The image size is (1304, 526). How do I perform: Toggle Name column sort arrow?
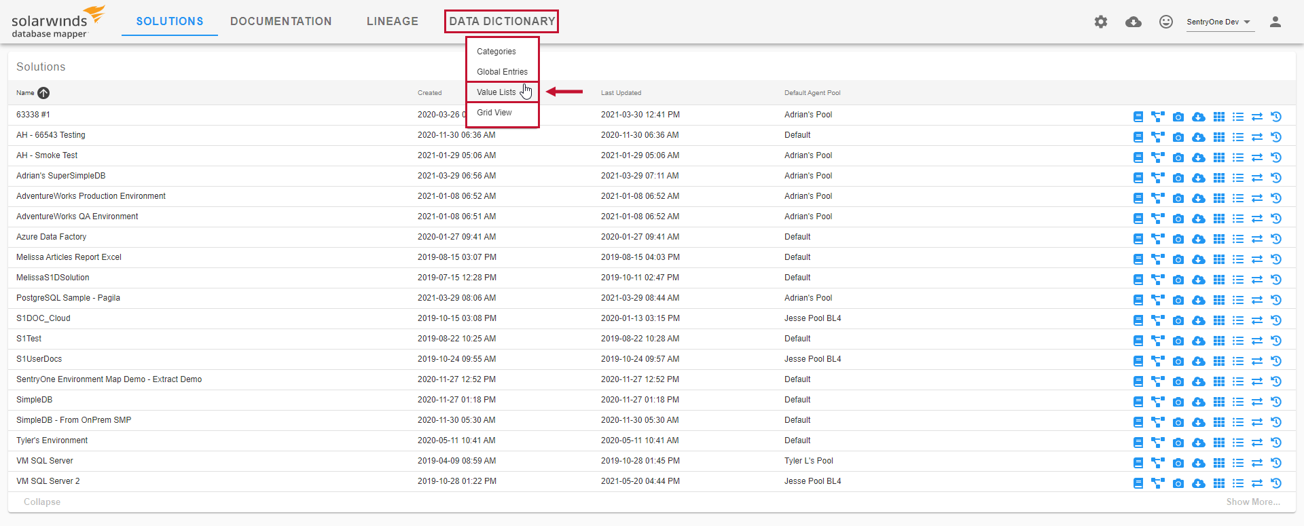pyautogui.click(x=43, y=93)
